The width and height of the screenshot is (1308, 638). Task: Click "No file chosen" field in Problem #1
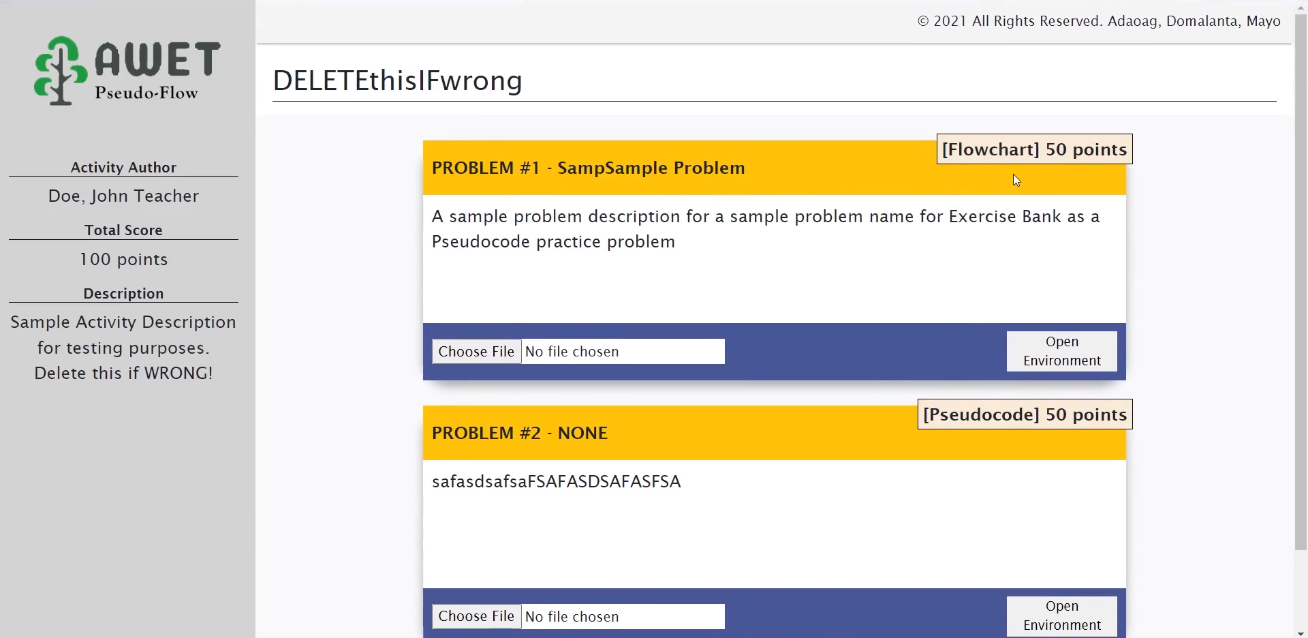click(x=623, y=352)
